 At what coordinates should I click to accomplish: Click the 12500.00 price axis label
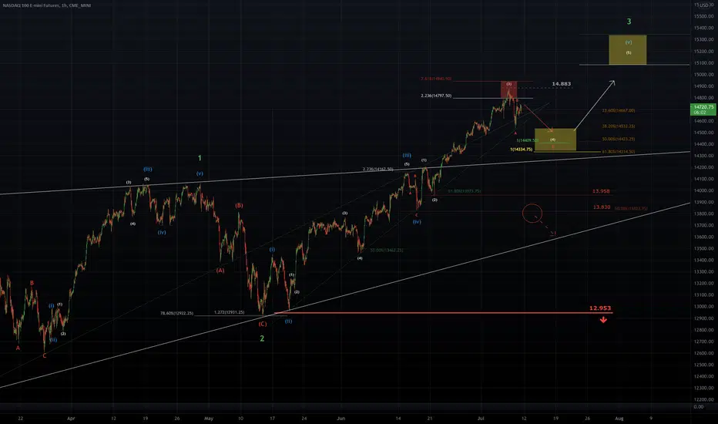click(704, 365)
